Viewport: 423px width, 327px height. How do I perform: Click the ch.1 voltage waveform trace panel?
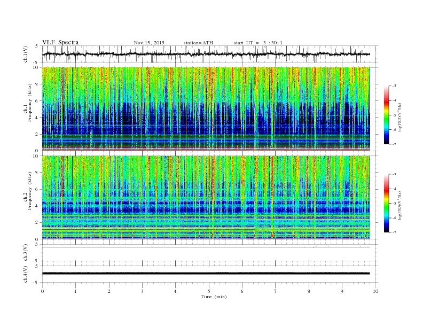pos(210,54)
